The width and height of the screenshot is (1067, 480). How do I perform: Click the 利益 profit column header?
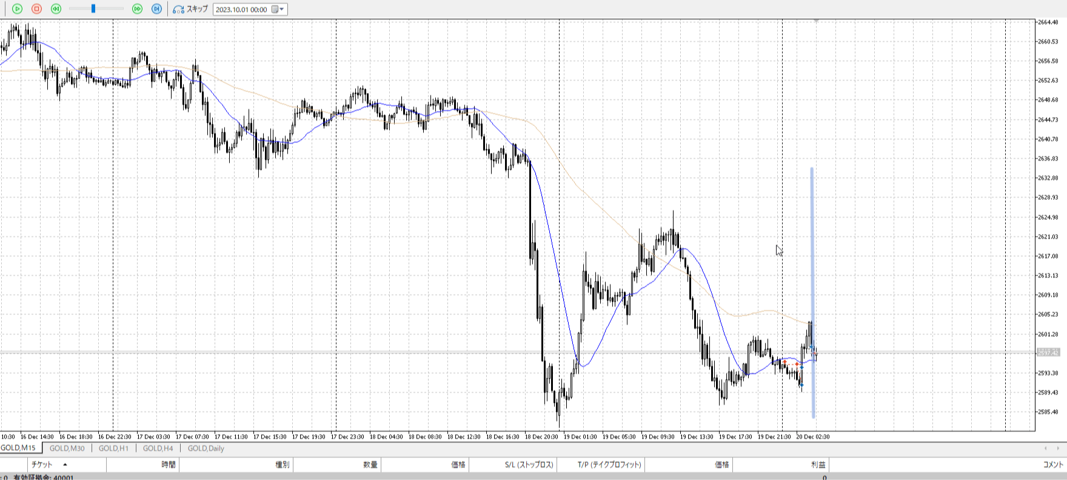coord(818,465)
